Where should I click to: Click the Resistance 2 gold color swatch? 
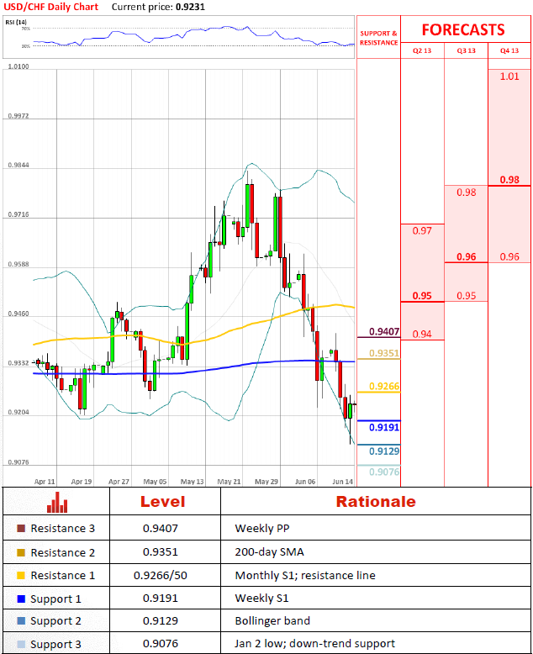(x=21, y=552)
